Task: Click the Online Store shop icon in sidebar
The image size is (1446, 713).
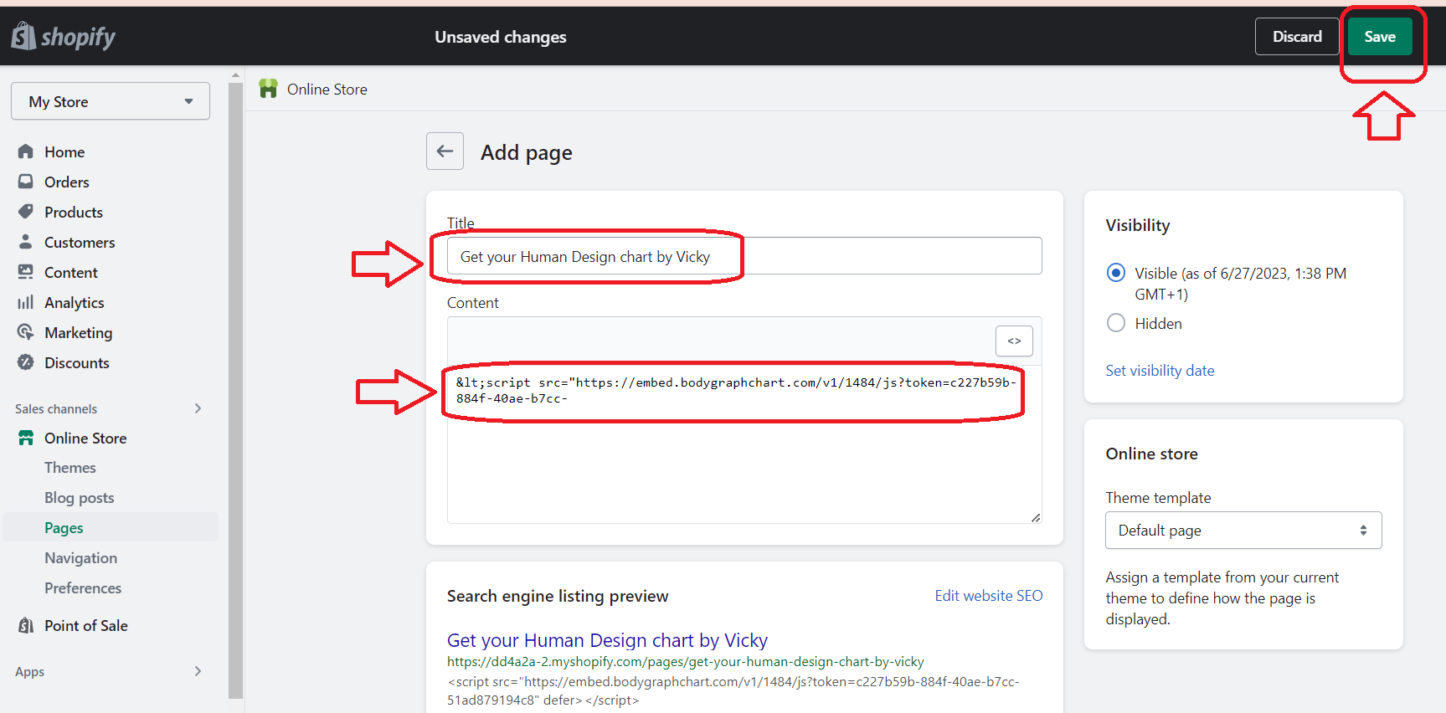Action: pos(26,438)
